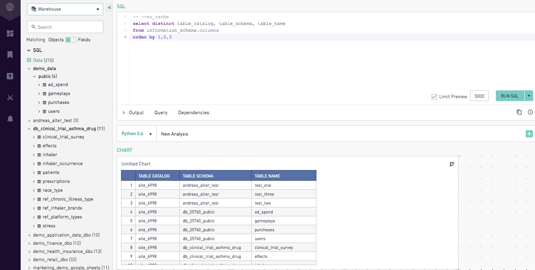Viewport: 535px width, 270px height.
Task: Open the bookmark icon in sidebar
Action: pyautogui.click(x=10, y=55)
